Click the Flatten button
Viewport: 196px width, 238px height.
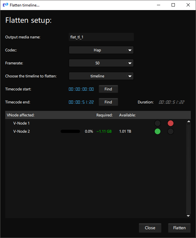point(179,228)
